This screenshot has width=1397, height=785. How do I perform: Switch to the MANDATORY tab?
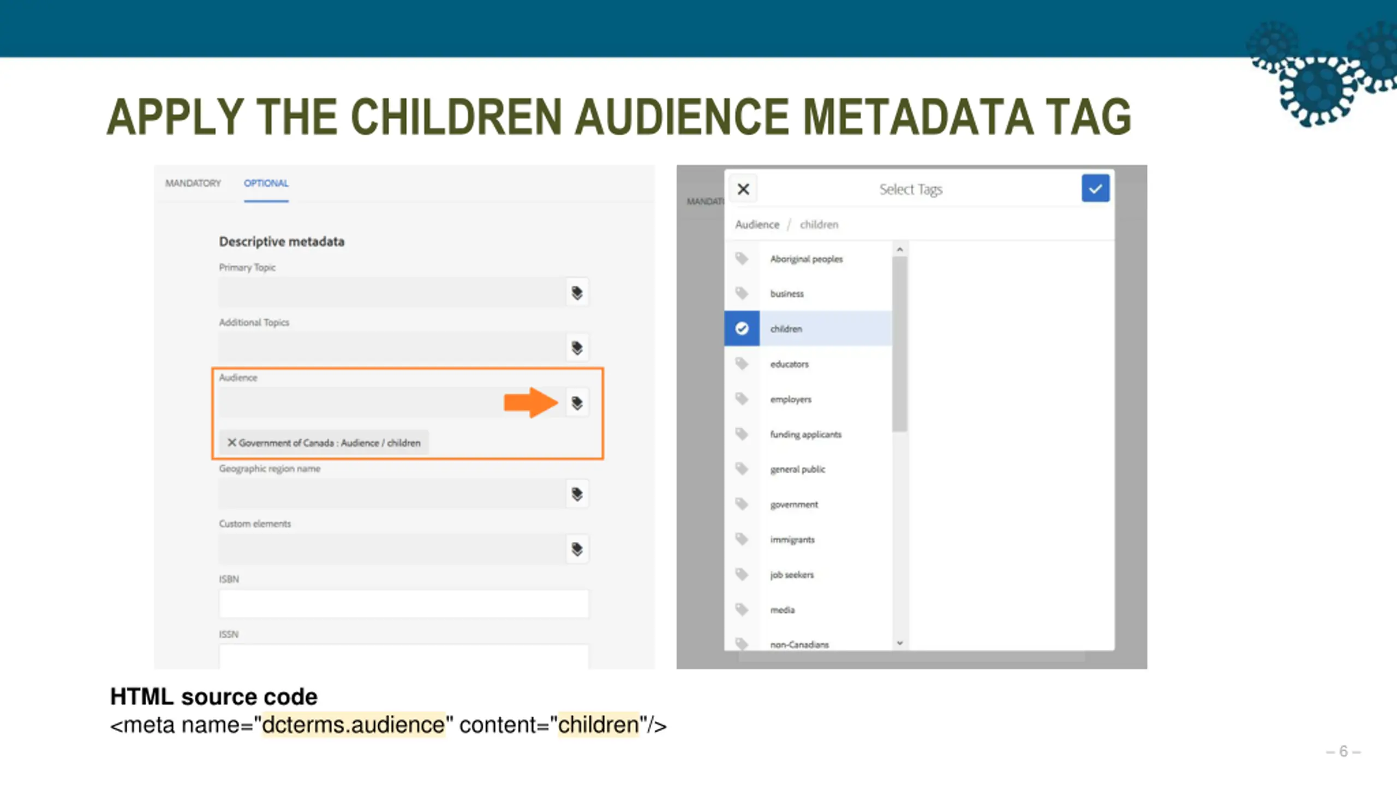[193, 183]
